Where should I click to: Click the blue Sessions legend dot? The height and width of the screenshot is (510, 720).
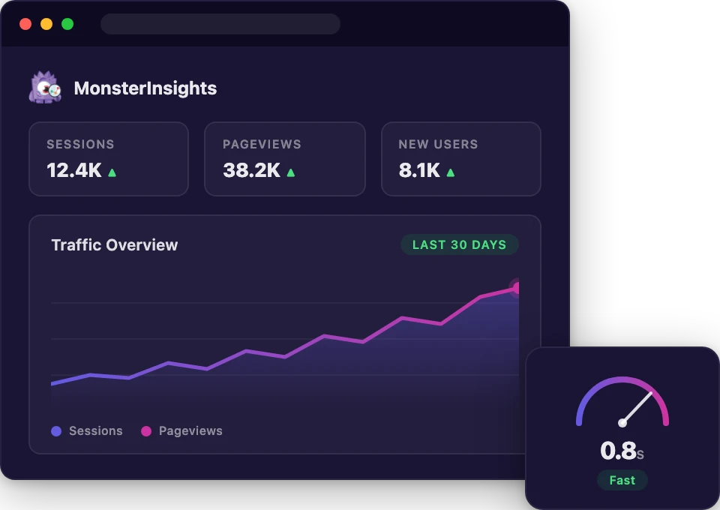tap(56, 431)
